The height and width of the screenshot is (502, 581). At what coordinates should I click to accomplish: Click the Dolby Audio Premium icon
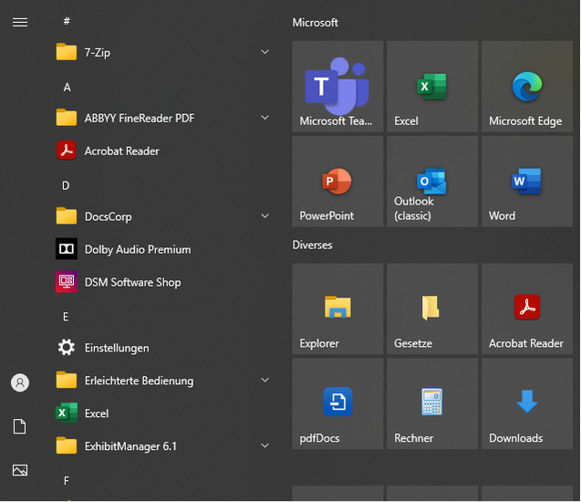67,249
